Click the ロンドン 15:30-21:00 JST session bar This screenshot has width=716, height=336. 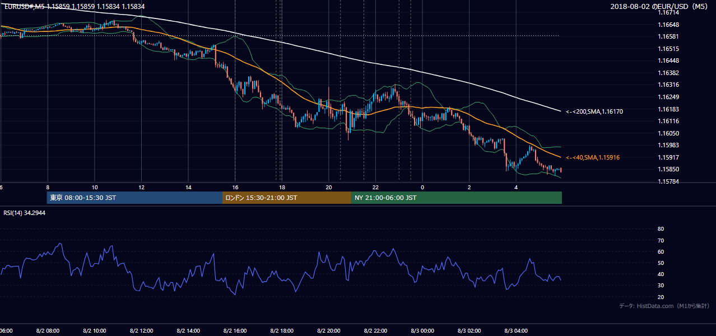pos(287,198)
